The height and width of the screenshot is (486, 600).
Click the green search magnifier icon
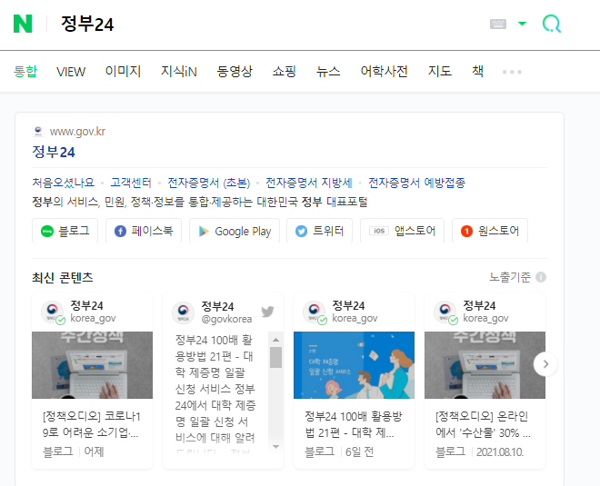[552, 24]
